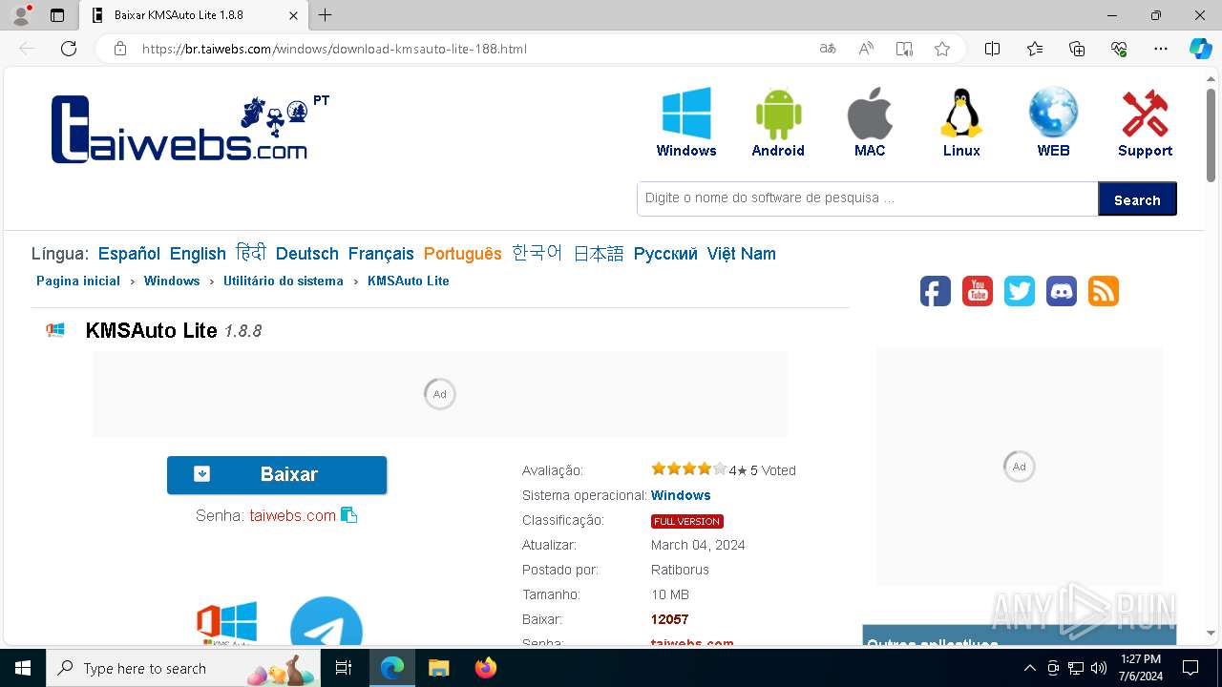The height and width of the screenshot is (687, 1222).
Task: Open Edge tab actions menu
Action: pyautogui.click(x=57, y=15)
